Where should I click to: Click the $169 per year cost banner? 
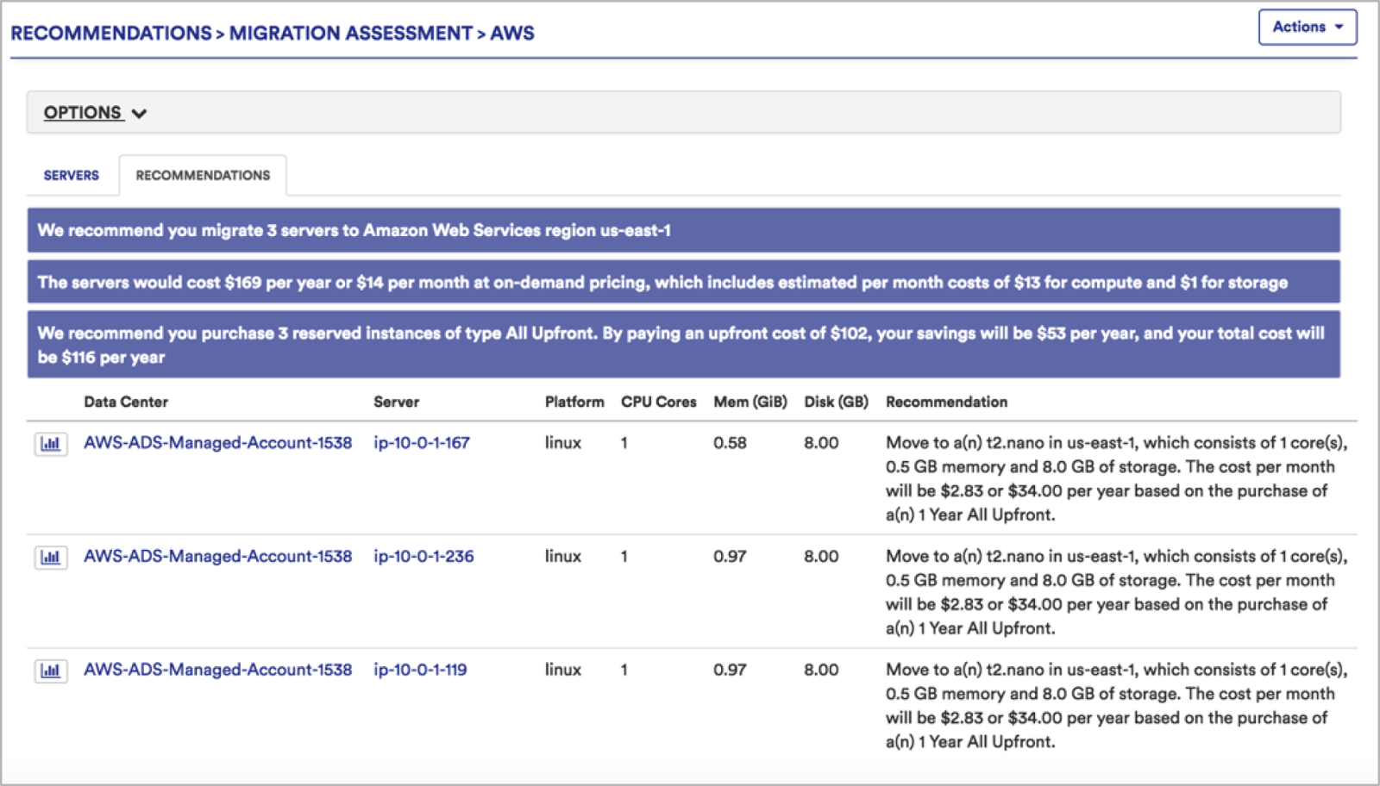pos(684,282)
